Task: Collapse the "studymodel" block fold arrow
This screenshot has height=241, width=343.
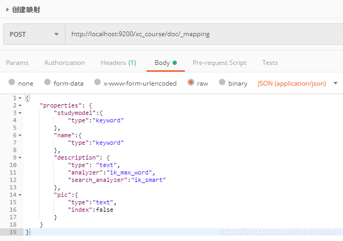Action: (20, 113)
